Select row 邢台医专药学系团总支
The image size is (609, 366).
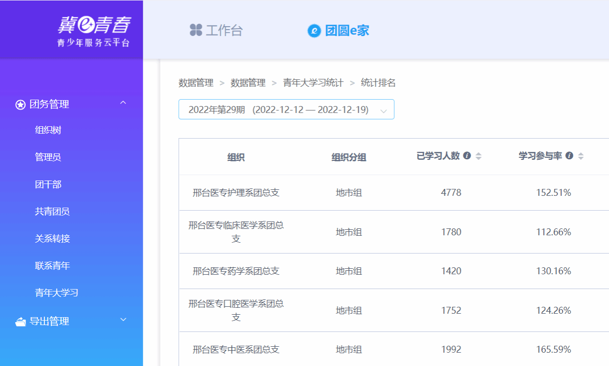click(394, 271)
